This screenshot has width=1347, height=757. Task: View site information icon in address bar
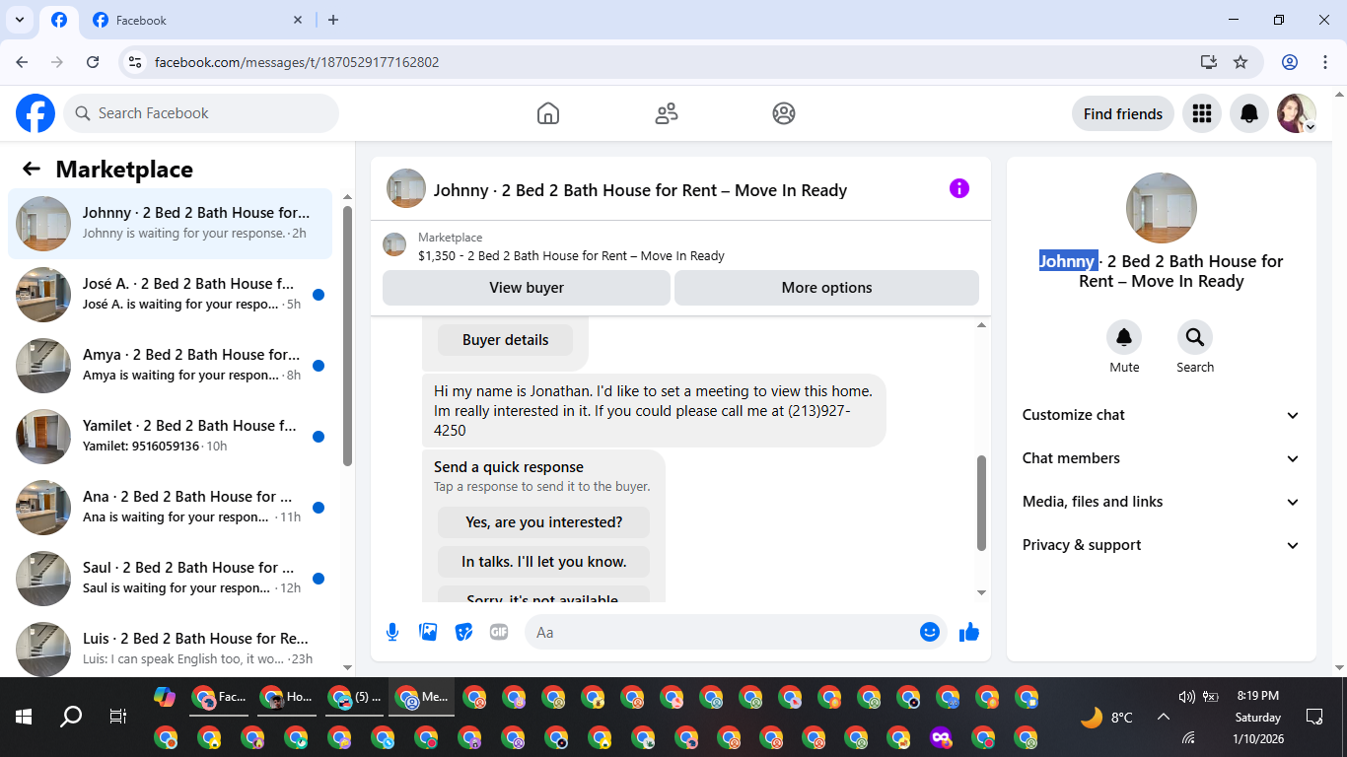136,62
